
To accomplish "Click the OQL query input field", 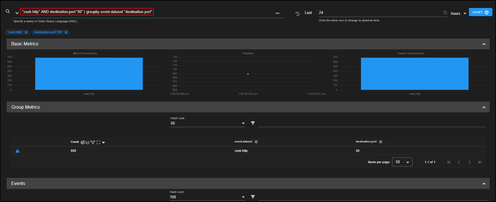I will pyautogui.click(x=142, y=12).
